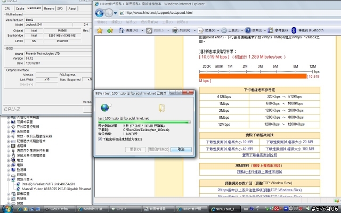Click the download progress bar in test_100m.zip dialog
341x213 pixels.
144,122
